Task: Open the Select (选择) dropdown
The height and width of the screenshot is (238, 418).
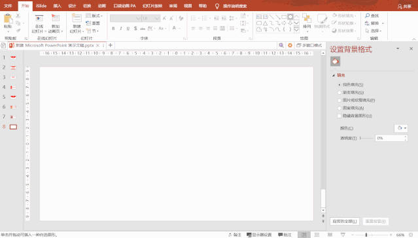Action: click(x=374, y=31)
